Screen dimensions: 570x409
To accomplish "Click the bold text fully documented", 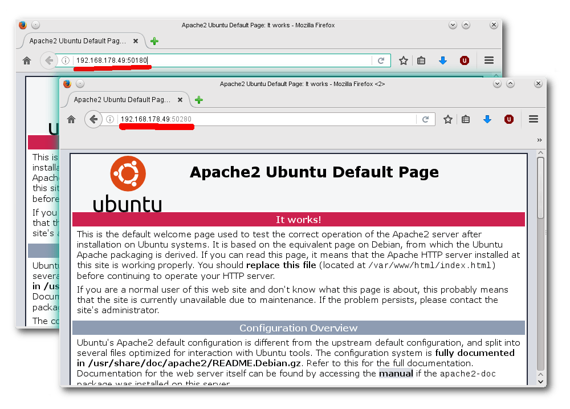I will pos(475,353).
